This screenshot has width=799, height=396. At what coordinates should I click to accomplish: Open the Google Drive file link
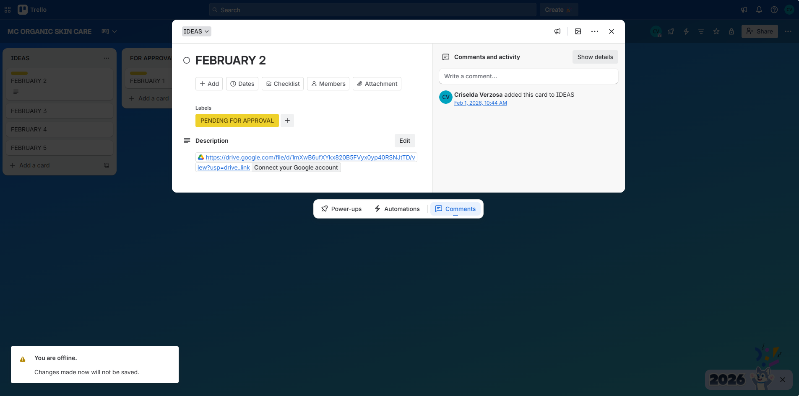(310, 157)
